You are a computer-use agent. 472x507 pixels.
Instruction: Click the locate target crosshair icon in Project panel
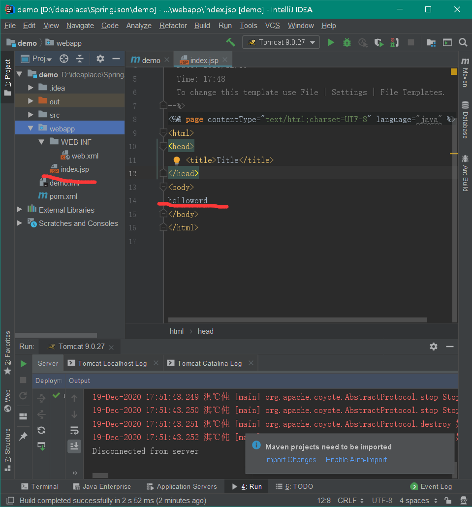64,59
